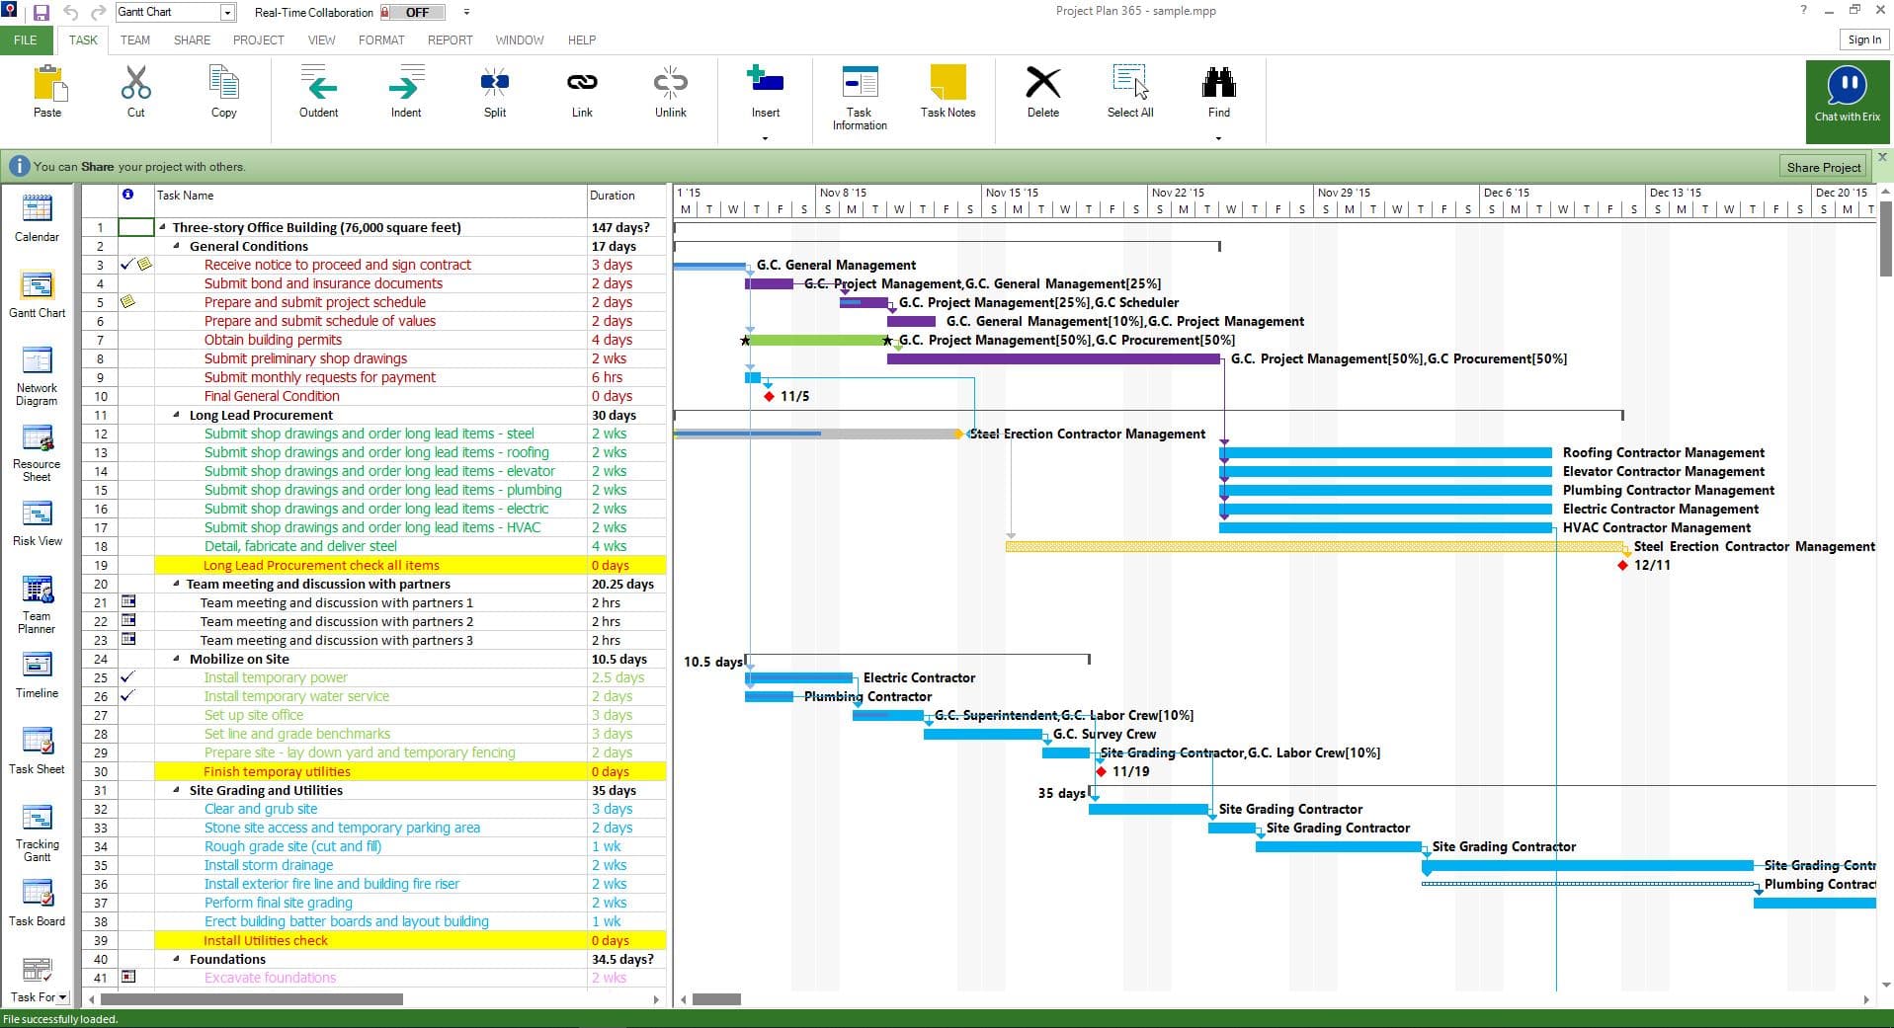Click the 12/11 milestone diamond
Screen dimensions: 1894x1028
pos(1623,565)
